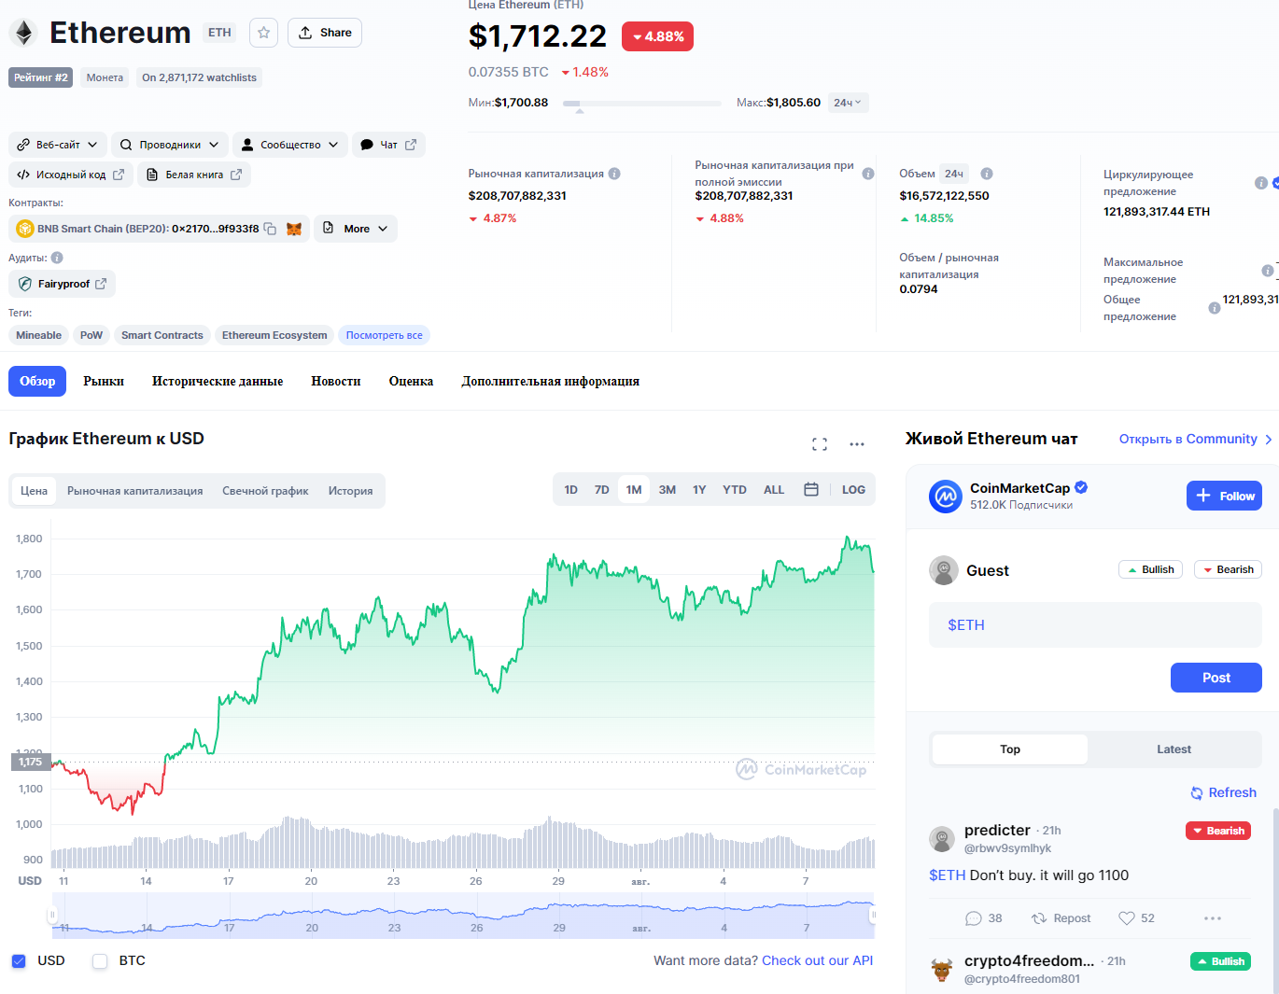Open Белая книга whitepaper link
This screenshot has width=1279, height=994.
[x=194, y=175]
